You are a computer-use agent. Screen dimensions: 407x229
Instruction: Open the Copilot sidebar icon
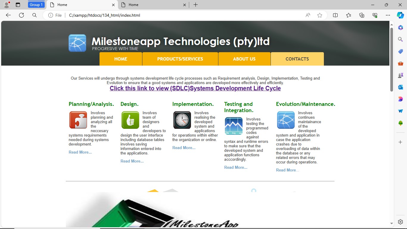click(x=400, y=15)
